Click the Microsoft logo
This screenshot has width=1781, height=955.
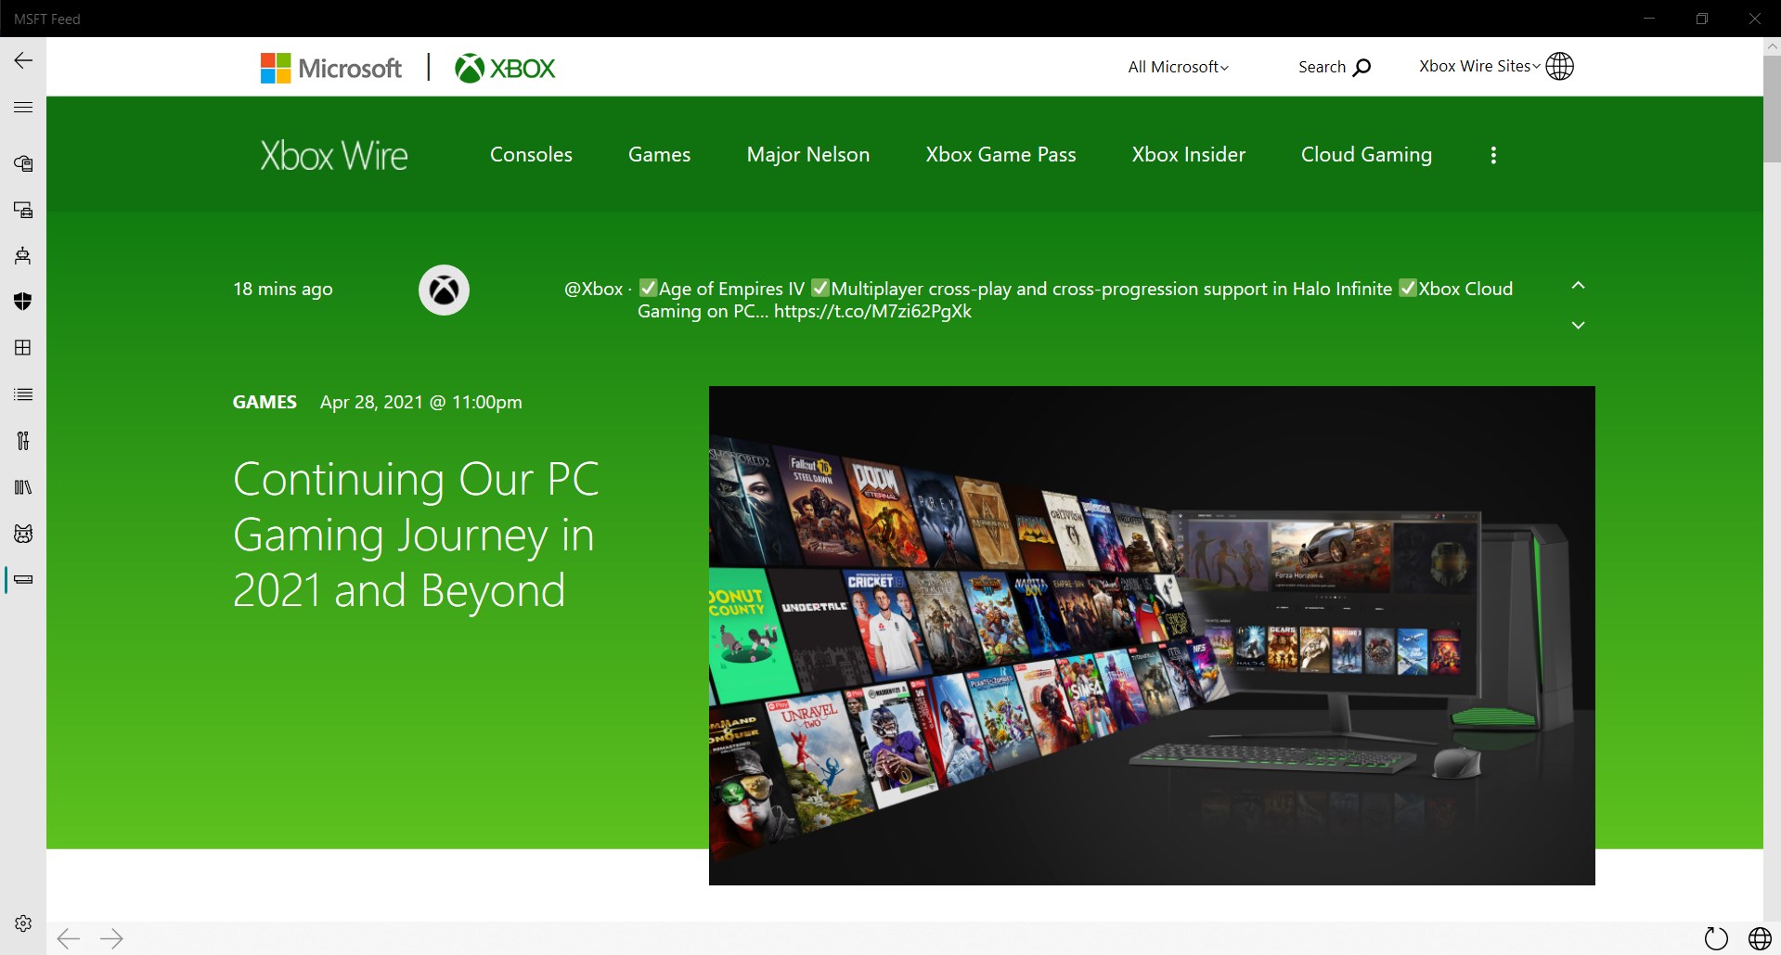pyautogui.click(x=331, y=68)
